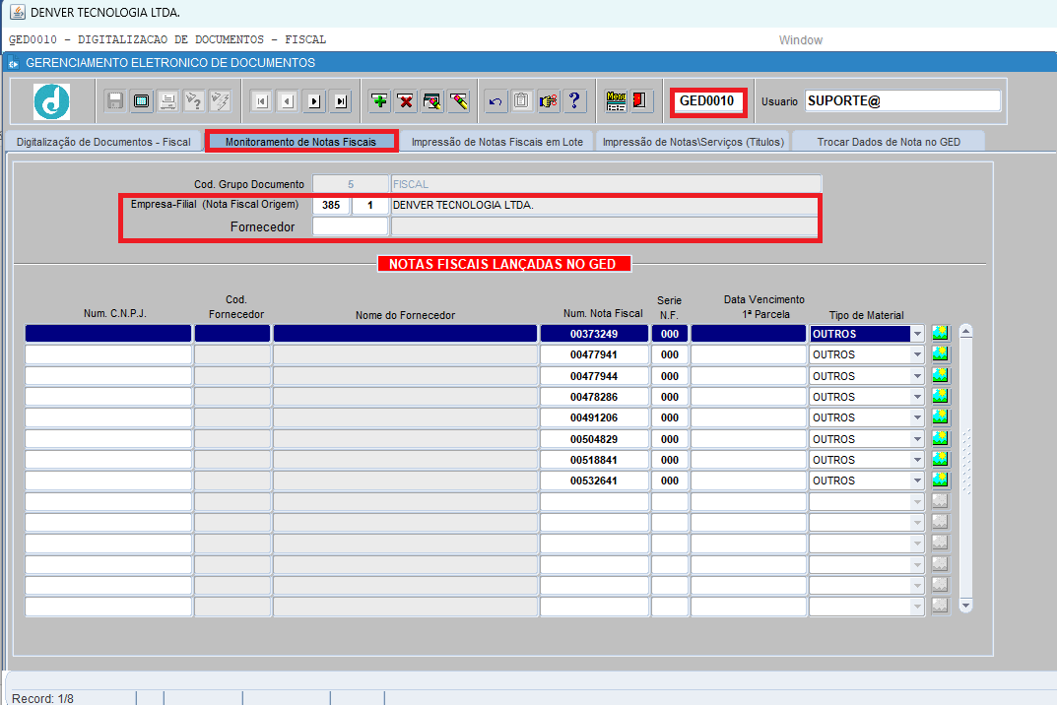Viewport: 1057px width, 705px height.
Task: Click the print toolbar icon
Action: tap(167, 101)
